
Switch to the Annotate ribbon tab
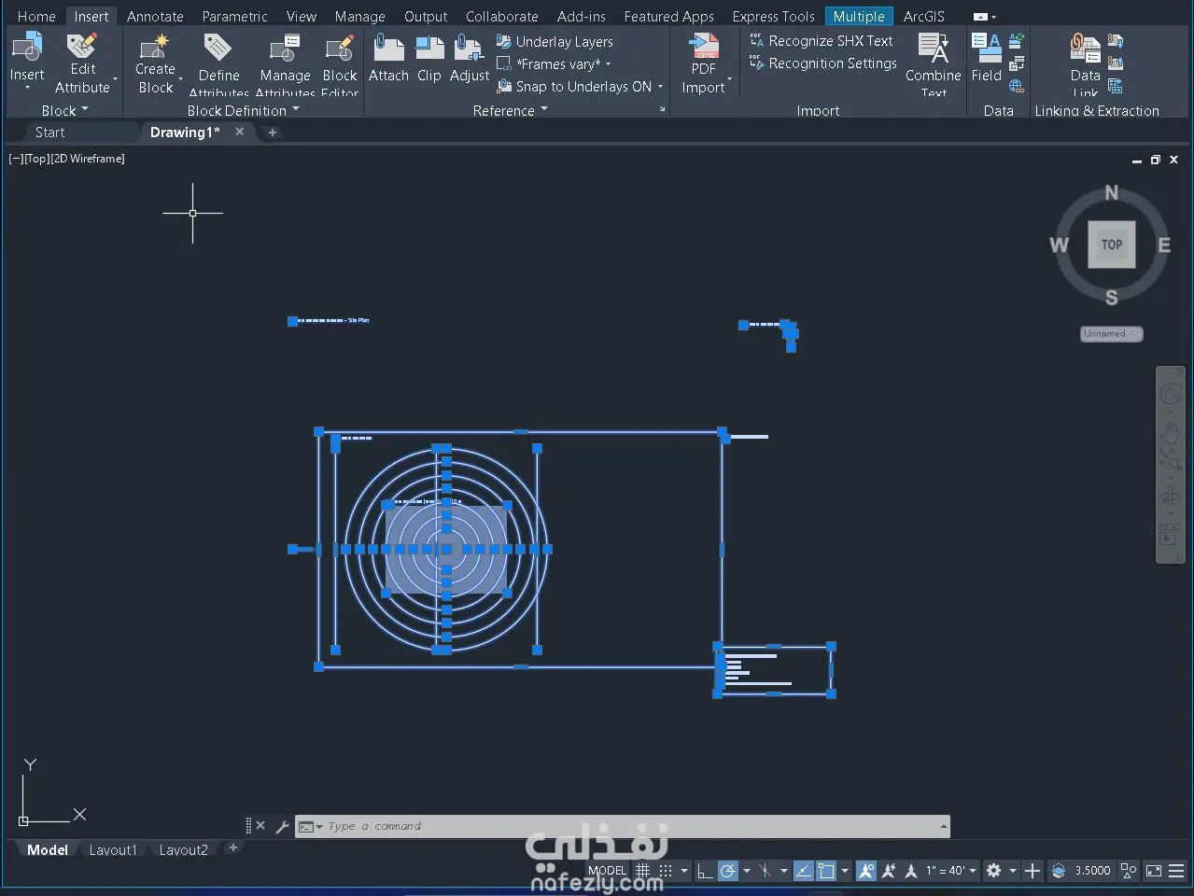pyautogui.click(x=155, y=16)
